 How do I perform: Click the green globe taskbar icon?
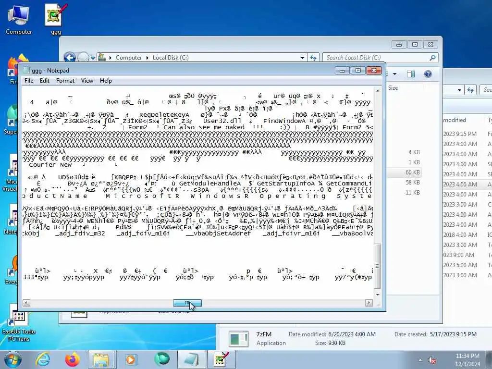[161, 359]
